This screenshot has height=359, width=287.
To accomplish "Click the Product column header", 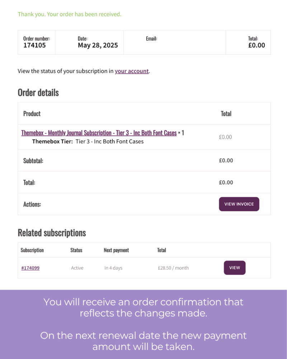I will [32, 113].
